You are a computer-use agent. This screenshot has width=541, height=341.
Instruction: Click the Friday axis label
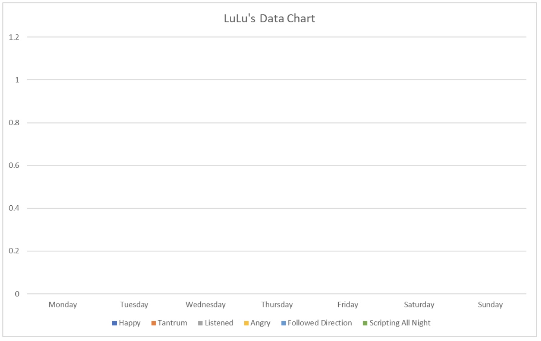348,305
